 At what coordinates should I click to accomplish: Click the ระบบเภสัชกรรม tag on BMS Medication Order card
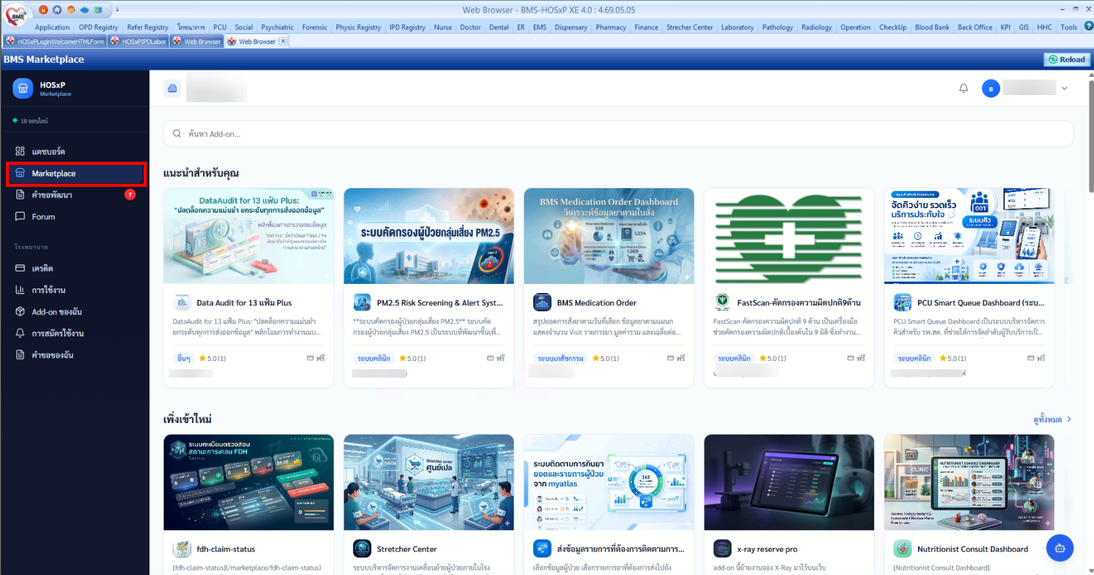point(560,358)
